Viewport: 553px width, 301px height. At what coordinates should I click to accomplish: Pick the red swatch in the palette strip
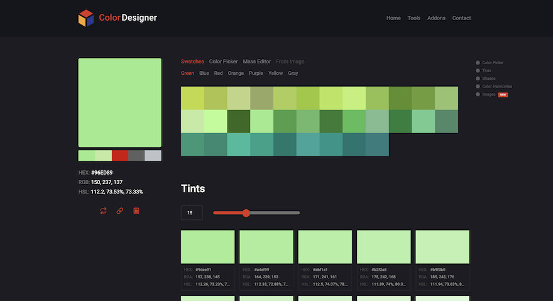pos(119,156)
